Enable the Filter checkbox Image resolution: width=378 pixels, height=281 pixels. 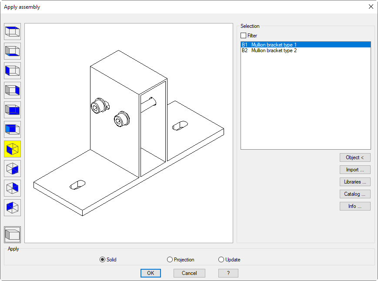point(244,36)
